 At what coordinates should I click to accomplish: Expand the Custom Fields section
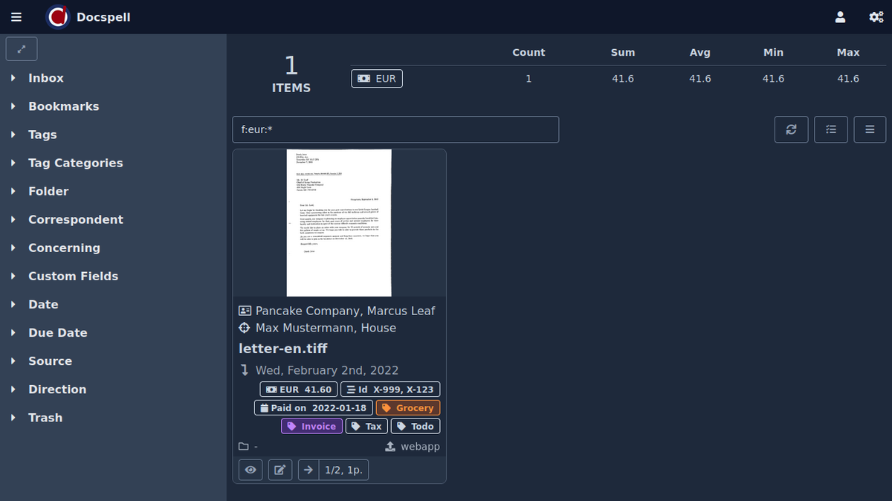[73, 276]
